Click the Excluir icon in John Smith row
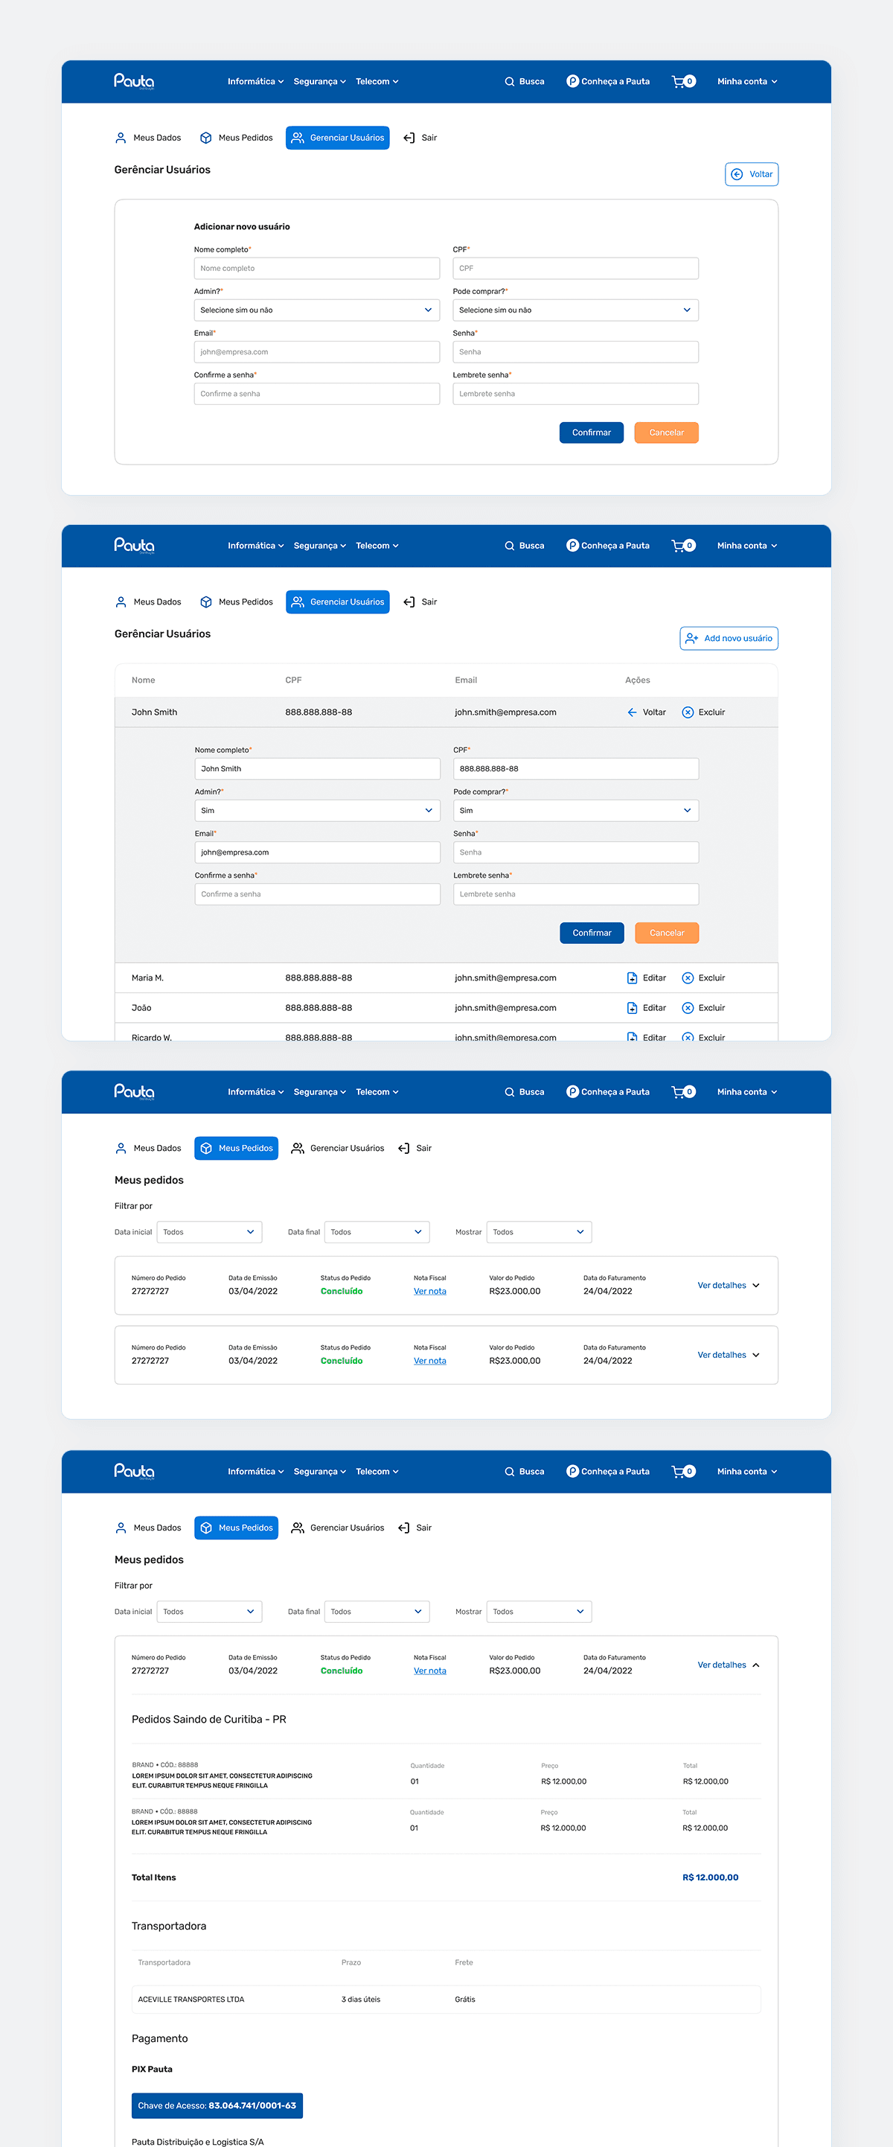Screen dimensions: 893x2147 [688, 712]
